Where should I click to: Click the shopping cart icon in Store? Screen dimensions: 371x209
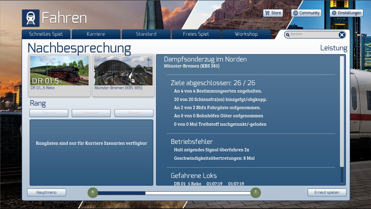pos(267,13)
